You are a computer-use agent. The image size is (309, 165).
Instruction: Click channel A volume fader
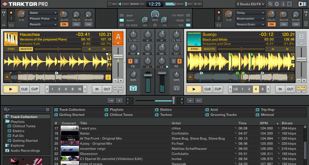tap(148, 75)
